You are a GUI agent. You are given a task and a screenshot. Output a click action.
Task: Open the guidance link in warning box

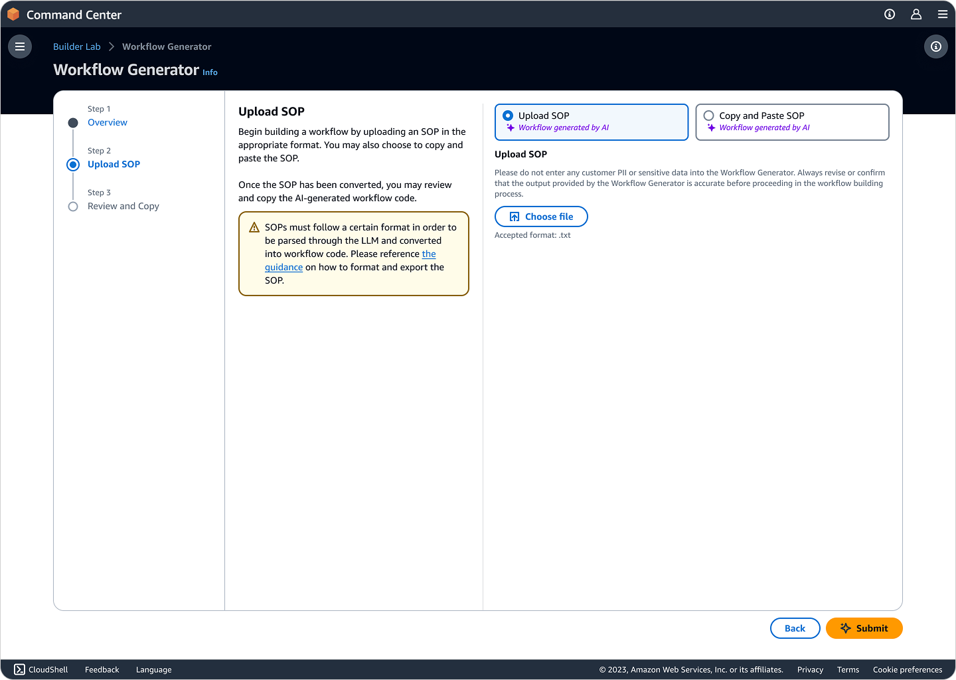pos(284,268)
